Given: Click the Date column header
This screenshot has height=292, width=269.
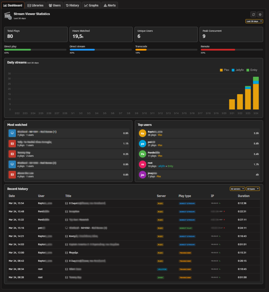Looking at the screenshot, I should tap(12, 196).
